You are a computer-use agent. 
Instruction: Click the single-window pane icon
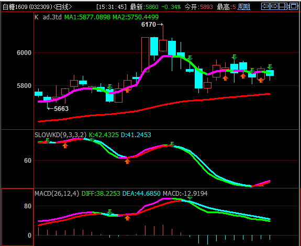(294, 6)
